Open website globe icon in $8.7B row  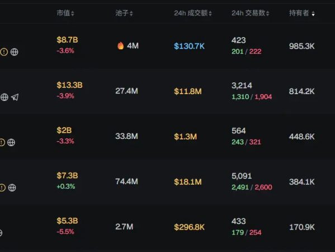pyautogui.click(x=15, y=52)
